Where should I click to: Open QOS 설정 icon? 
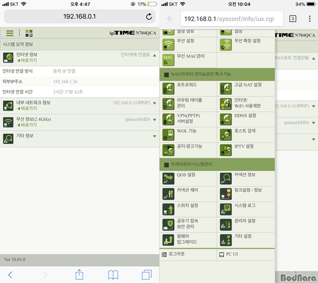169,178
